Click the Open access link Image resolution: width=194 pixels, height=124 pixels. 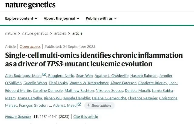tap(30, 46)
